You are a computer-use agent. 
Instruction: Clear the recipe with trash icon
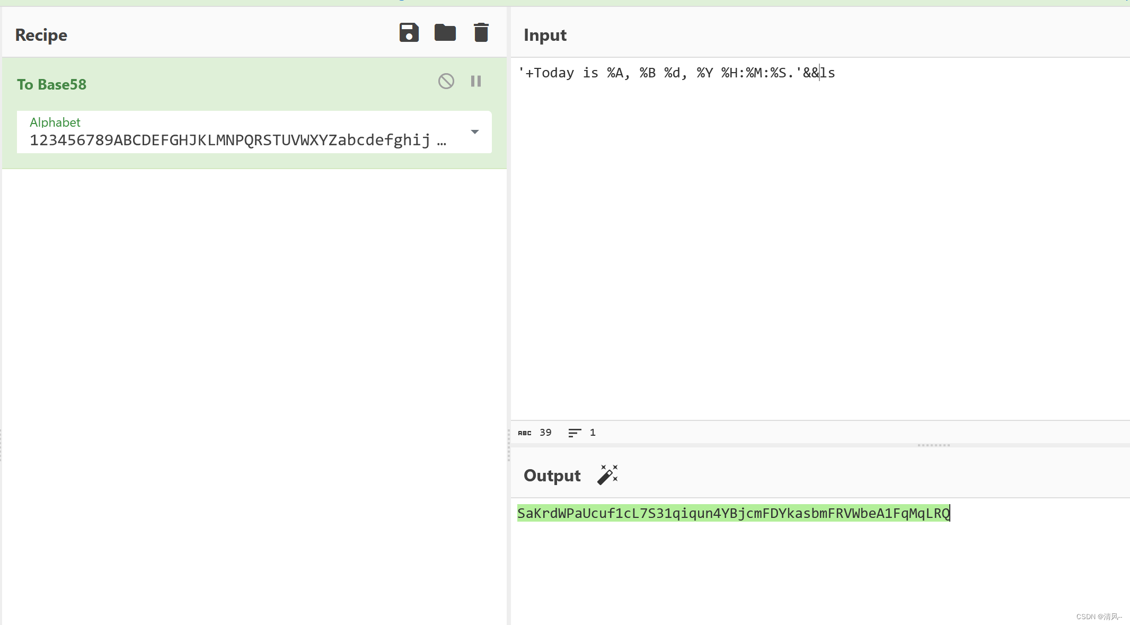click(x=481, y=33)
